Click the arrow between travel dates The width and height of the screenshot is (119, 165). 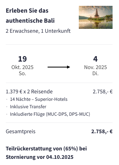(x=59, y=67)
